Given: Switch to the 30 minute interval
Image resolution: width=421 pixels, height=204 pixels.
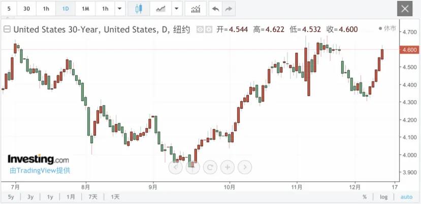Looking at the screenshot, I should (26, 9).
